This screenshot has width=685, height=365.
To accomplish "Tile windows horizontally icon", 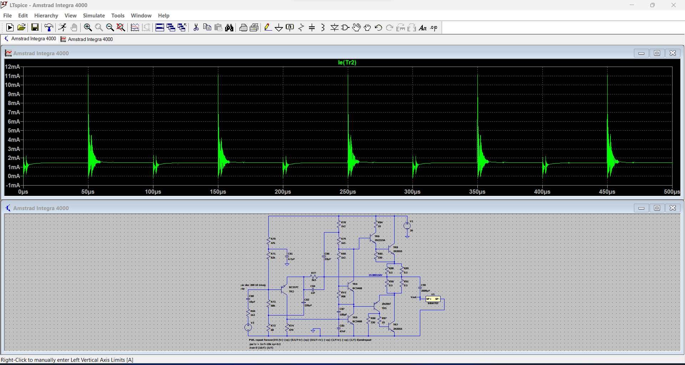I will click(160, 27).
